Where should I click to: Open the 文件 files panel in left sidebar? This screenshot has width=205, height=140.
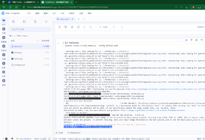[4, 20]
